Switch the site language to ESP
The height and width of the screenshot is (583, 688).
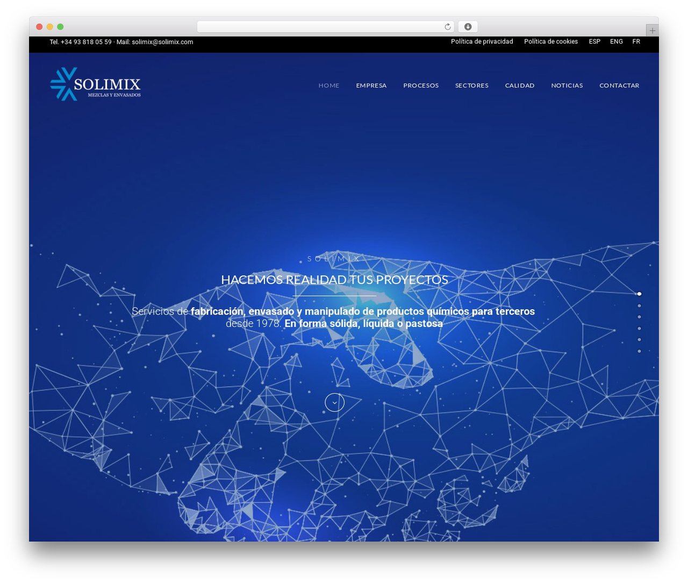(x=594, y=41)
